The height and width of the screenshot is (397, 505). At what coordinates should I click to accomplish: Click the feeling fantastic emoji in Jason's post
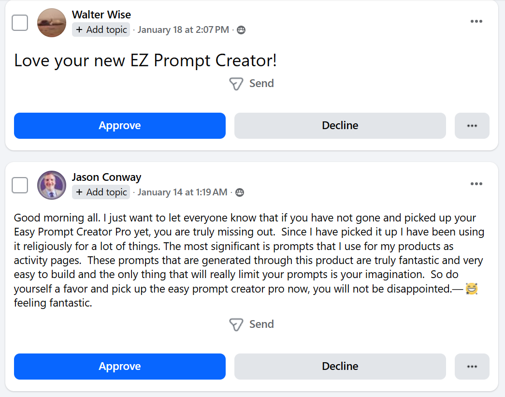(x=471, y=290)
